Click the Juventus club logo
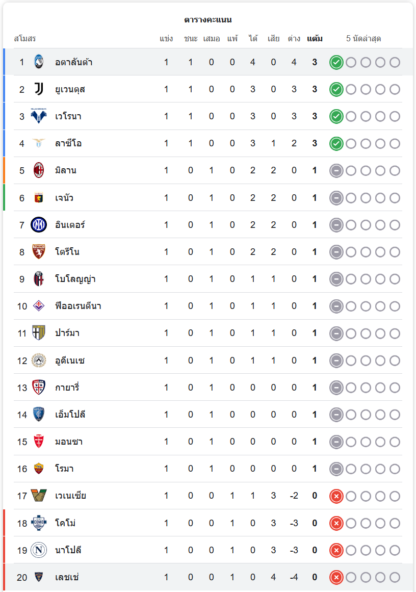 coord(39,89)
